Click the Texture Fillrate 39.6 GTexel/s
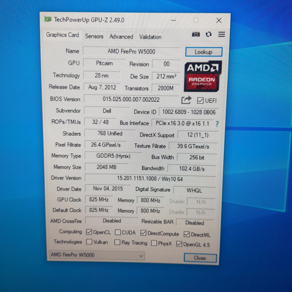Viewport: 292px width, 292px height. click(193, 146)
